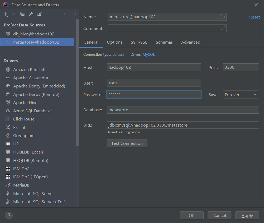Click the Comment input field

pos(167,28)
